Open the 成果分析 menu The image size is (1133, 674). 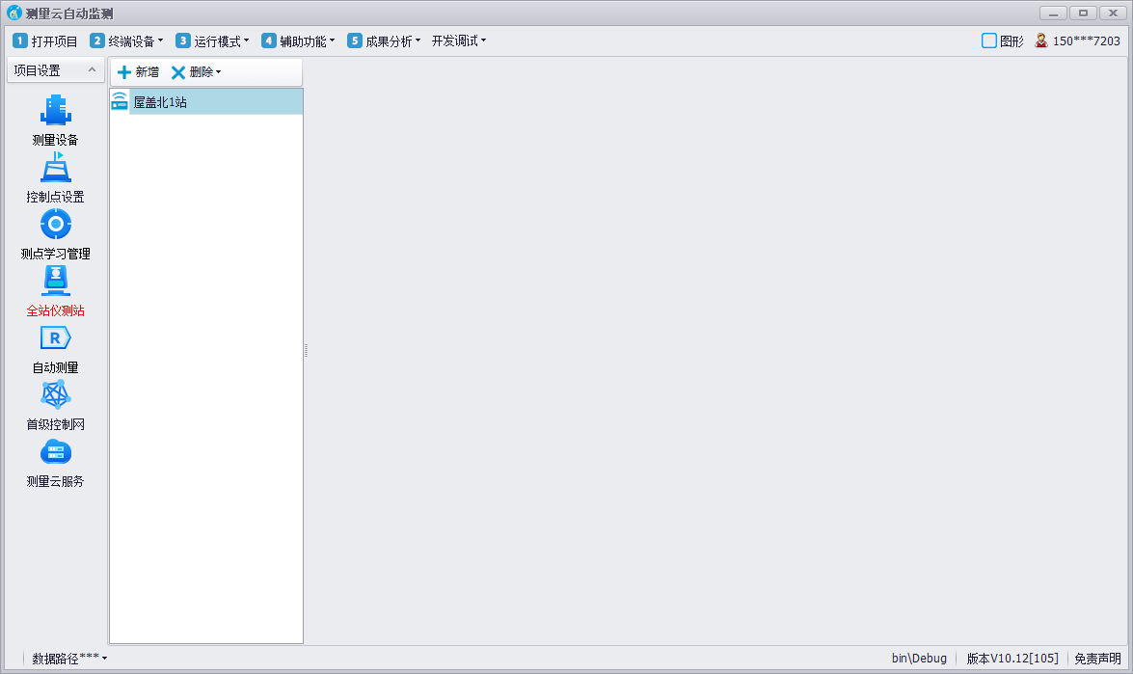pyautogui.click(x=385, y=40)
